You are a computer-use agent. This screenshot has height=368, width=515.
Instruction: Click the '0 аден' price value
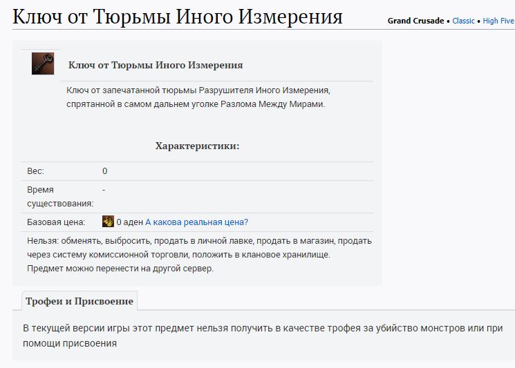(129, 222)
